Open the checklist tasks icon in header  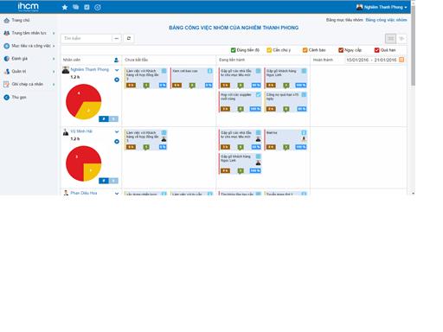click(x=87, y=7)
